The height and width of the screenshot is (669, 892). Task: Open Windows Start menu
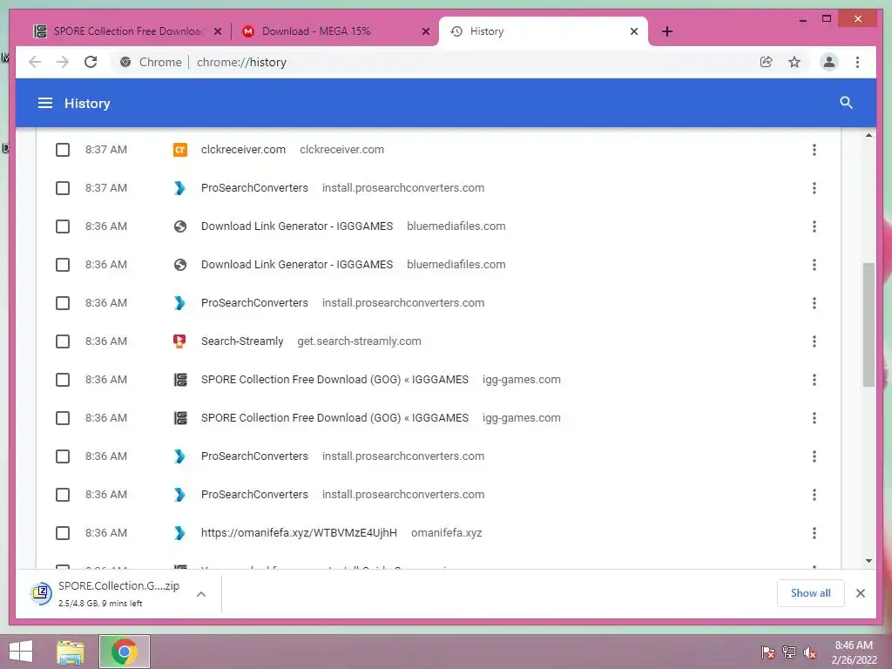coord(21,652)
